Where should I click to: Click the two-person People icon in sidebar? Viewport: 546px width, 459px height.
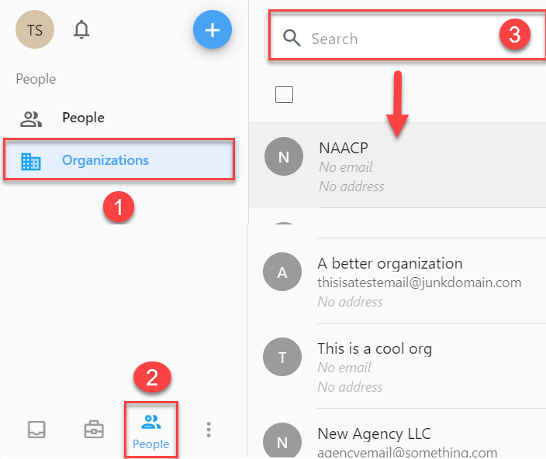(x=31, y=119)
